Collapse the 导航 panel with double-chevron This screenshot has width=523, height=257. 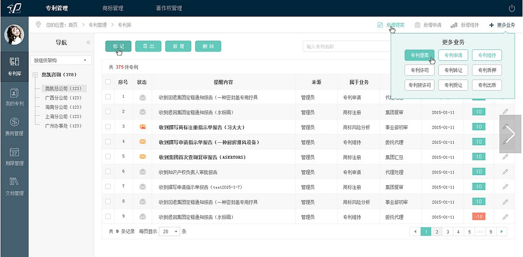click(88, 42)
